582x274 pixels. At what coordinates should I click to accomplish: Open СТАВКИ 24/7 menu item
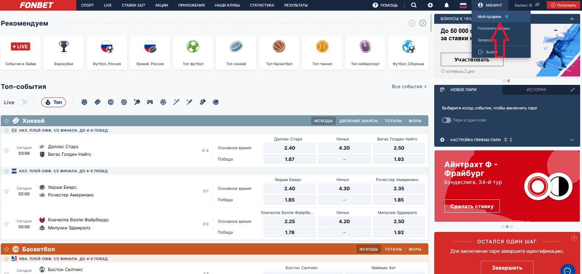(133, 5)
